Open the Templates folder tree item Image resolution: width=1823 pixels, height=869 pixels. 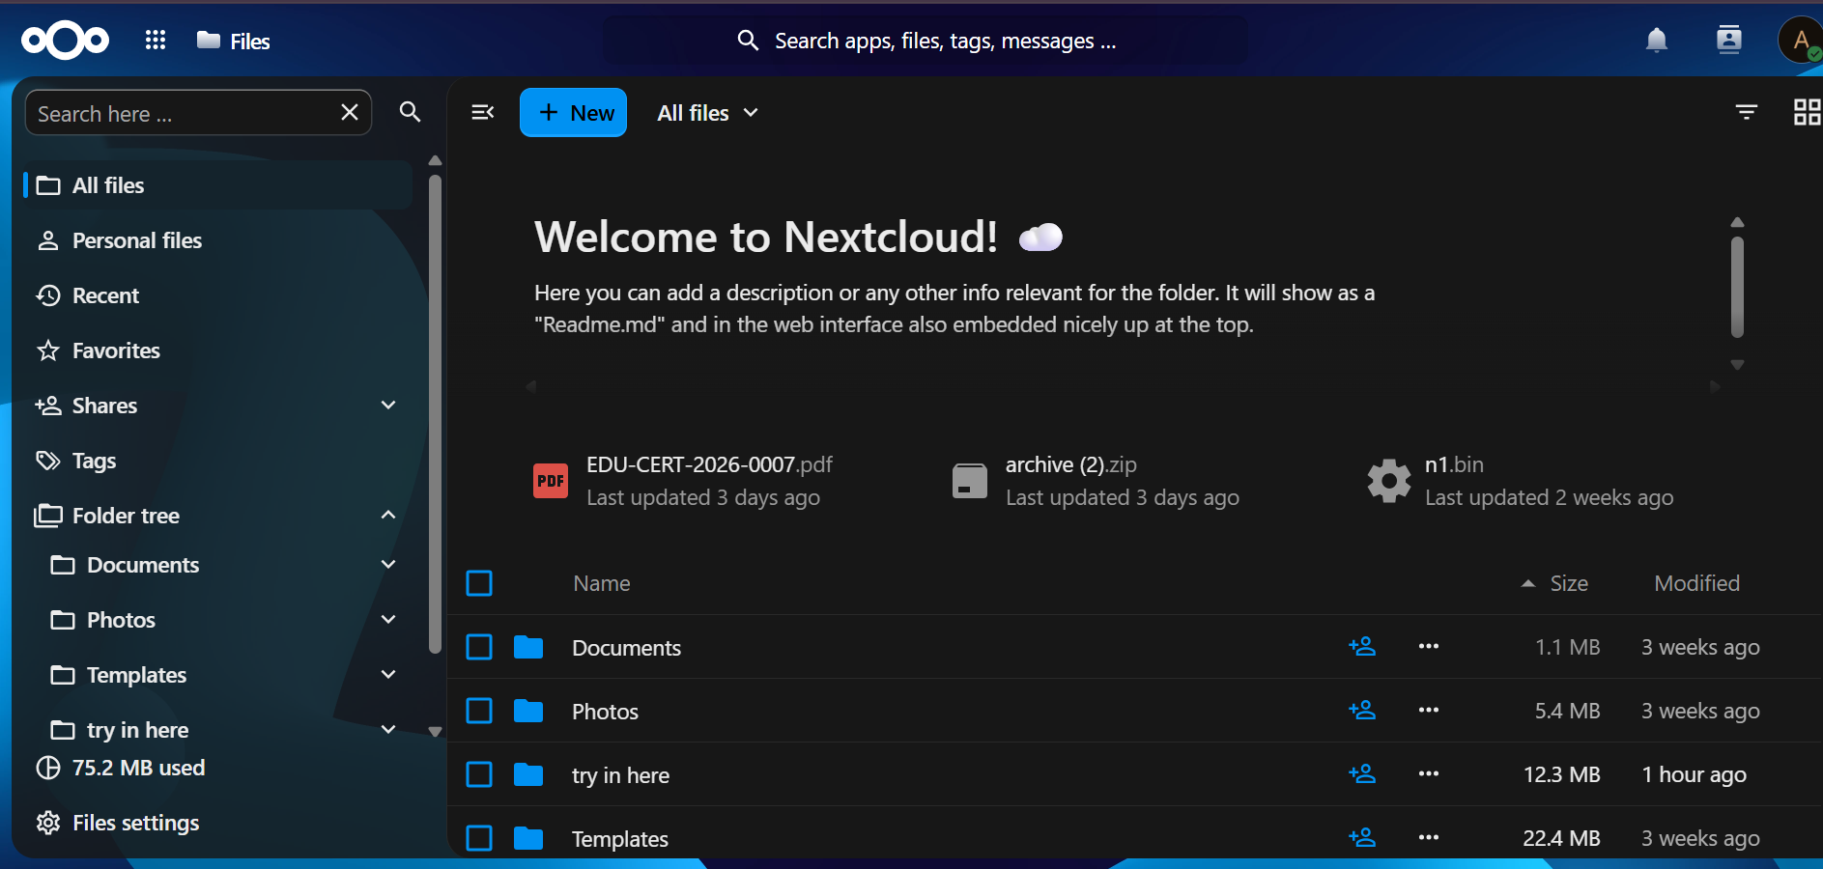(x=136, y=675)
